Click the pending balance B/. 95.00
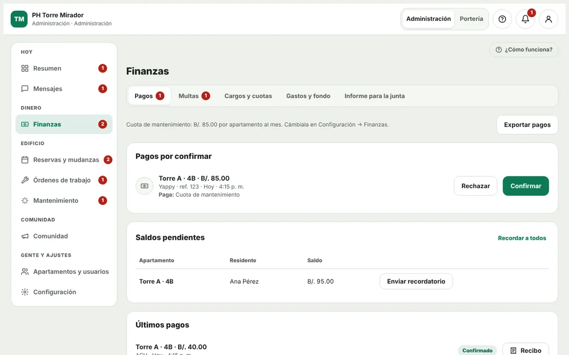 coord(321,281)
